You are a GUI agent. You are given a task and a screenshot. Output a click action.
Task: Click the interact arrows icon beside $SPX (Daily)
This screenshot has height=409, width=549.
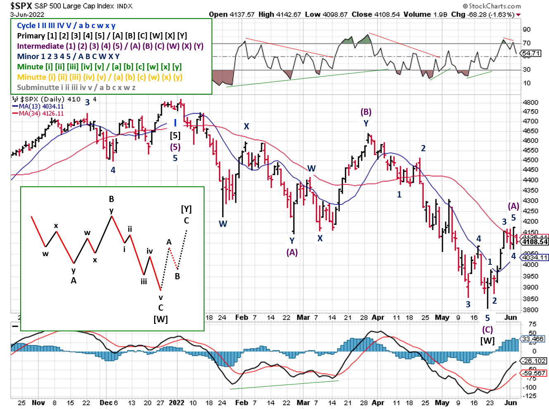point(16,99)
